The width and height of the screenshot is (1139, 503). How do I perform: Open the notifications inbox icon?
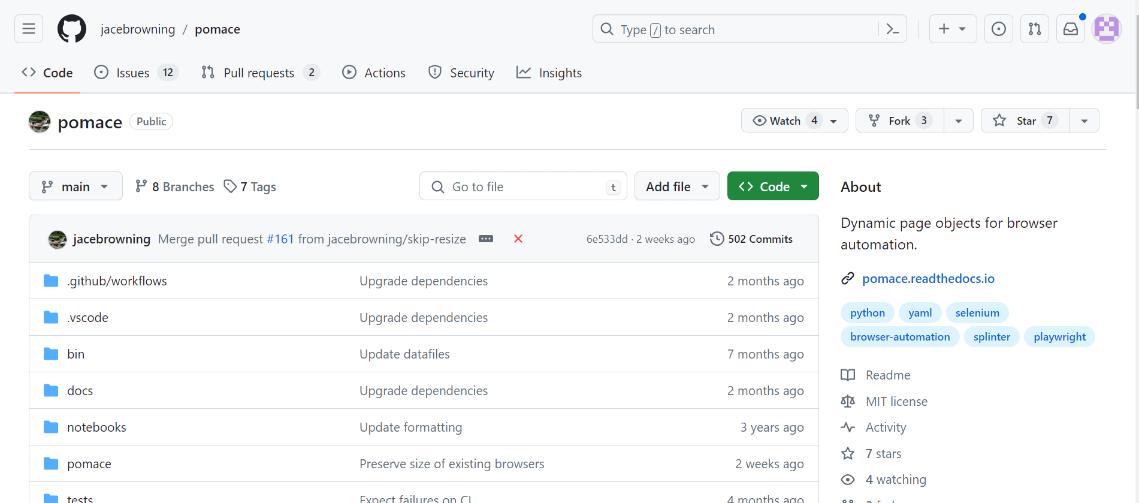1070,29
